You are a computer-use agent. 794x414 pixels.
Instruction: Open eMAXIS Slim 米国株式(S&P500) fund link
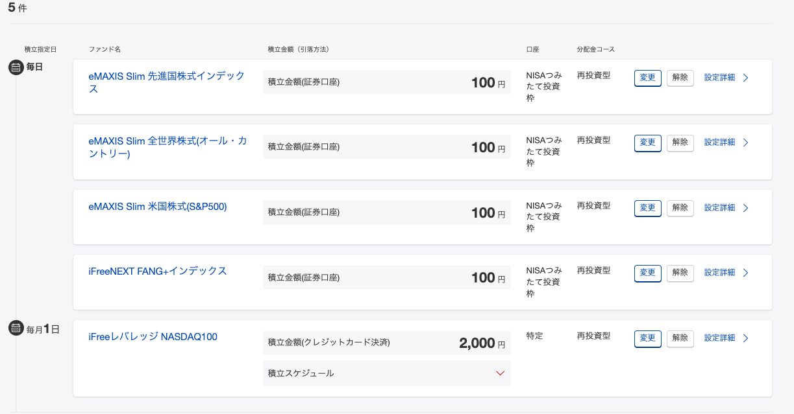(158, 207)
